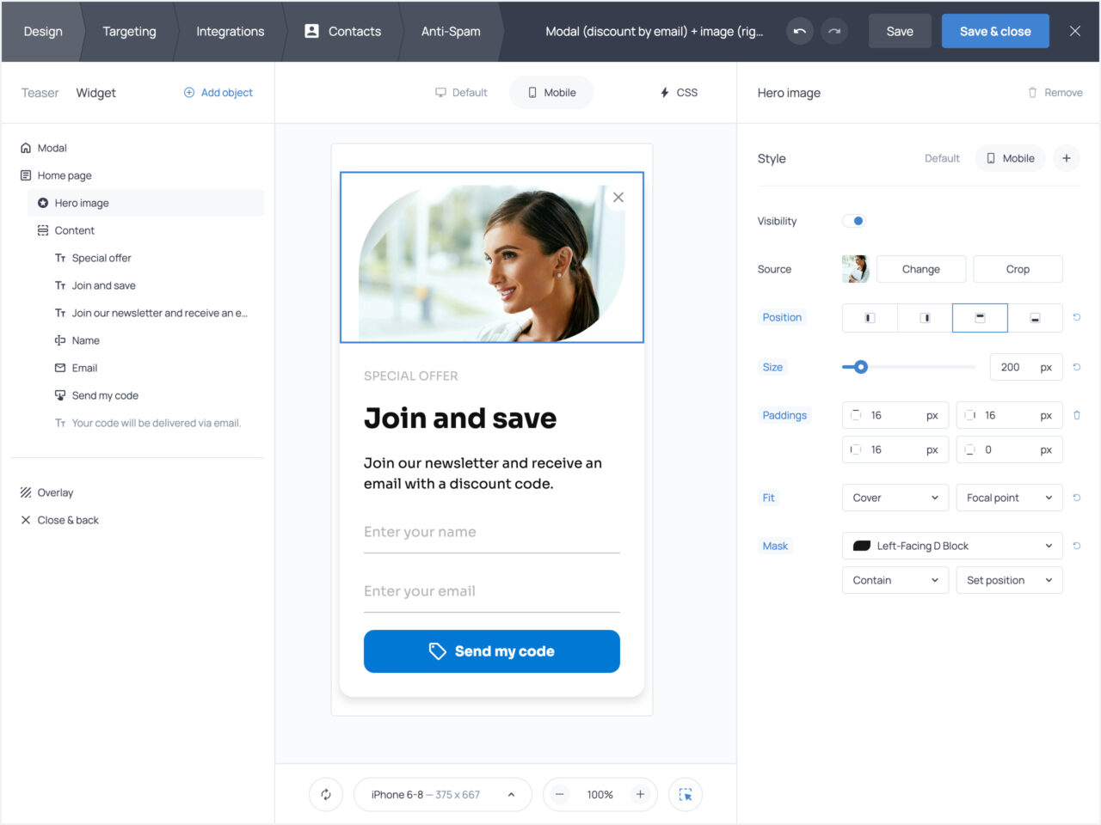The height and width of the screenshot is (825, 1101).
Task: Set image position to top
Action: coord(980,318)
